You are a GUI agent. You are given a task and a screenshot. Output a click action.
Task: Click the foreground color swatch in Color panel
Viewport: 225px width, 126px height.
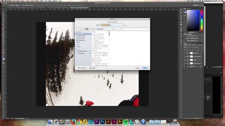click(185, 11)
